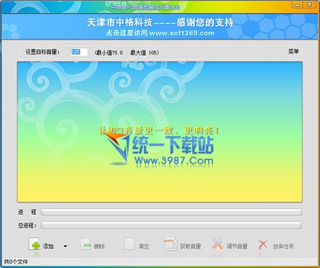320x268 pixels.
Task: Click the 添加 button label
Action: click(48, 246)
